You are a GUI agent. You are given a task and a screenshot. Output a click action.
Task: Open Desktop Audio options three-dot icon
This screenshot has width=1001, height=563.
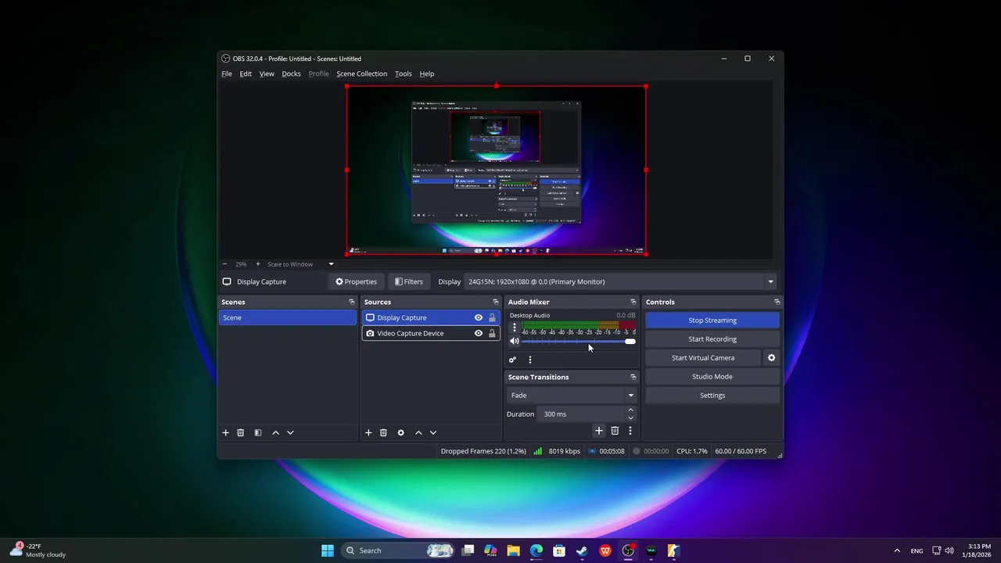coord(514,328)
